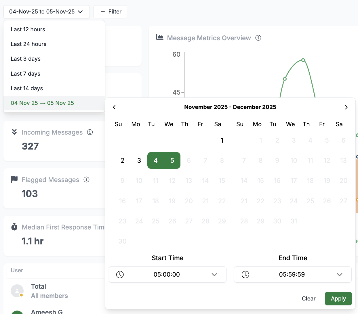Pick the Last 3 days option
The width and height of the screenshot is (358, 314).
54,59
